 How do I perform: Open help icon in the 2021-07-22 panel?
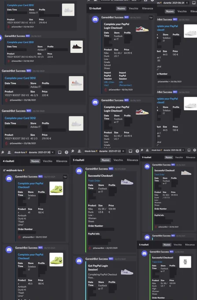point(137,151)
